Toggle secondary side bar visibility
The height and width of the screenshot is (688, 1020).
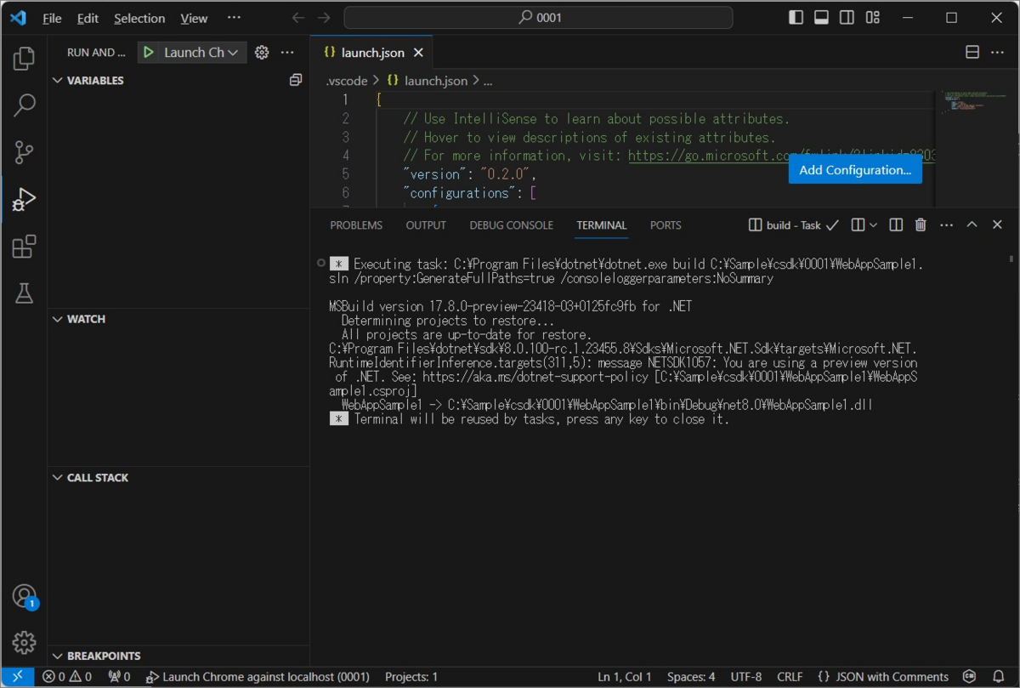point(847,18)
